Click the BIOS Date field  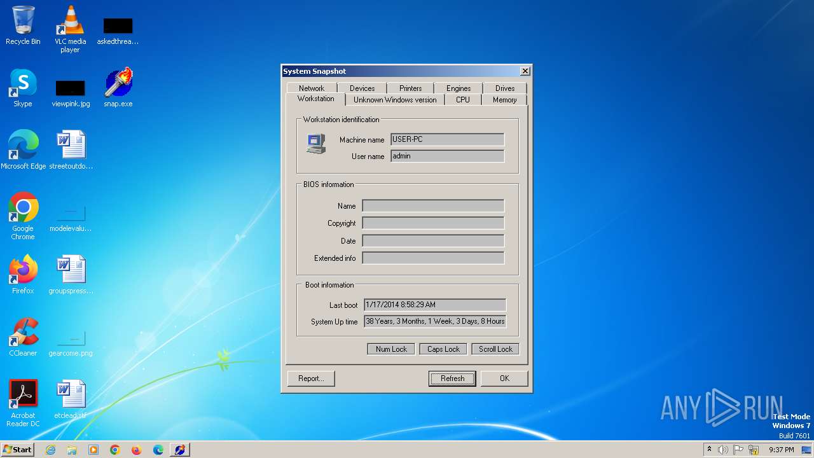click(x=433, y=241)
